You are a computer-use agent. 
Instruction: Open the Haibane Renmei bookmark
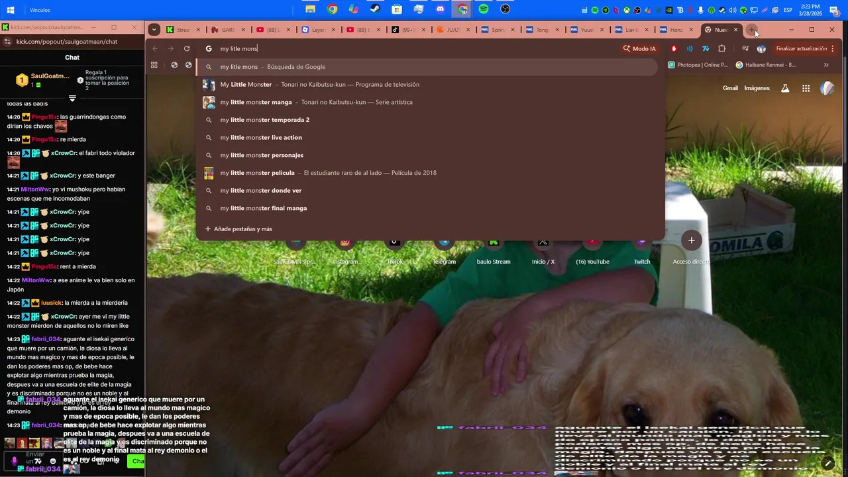click(x=766, y=65)
